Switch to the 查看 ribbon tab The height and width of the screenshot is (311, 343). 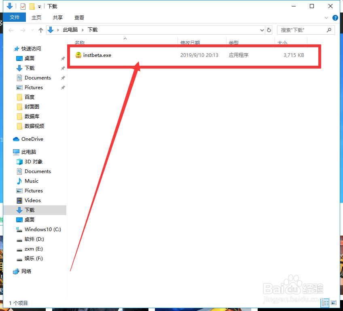coord(79,17)
